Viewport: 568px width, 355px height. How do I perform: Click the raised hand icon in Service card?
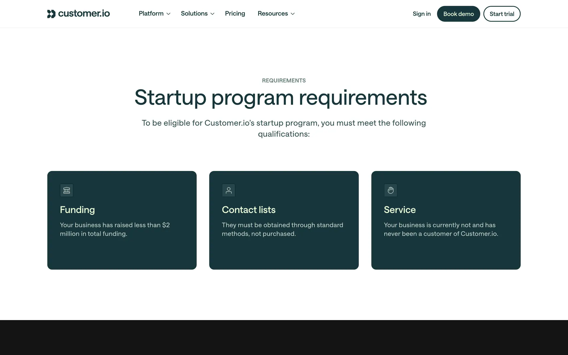coord(390,190)
